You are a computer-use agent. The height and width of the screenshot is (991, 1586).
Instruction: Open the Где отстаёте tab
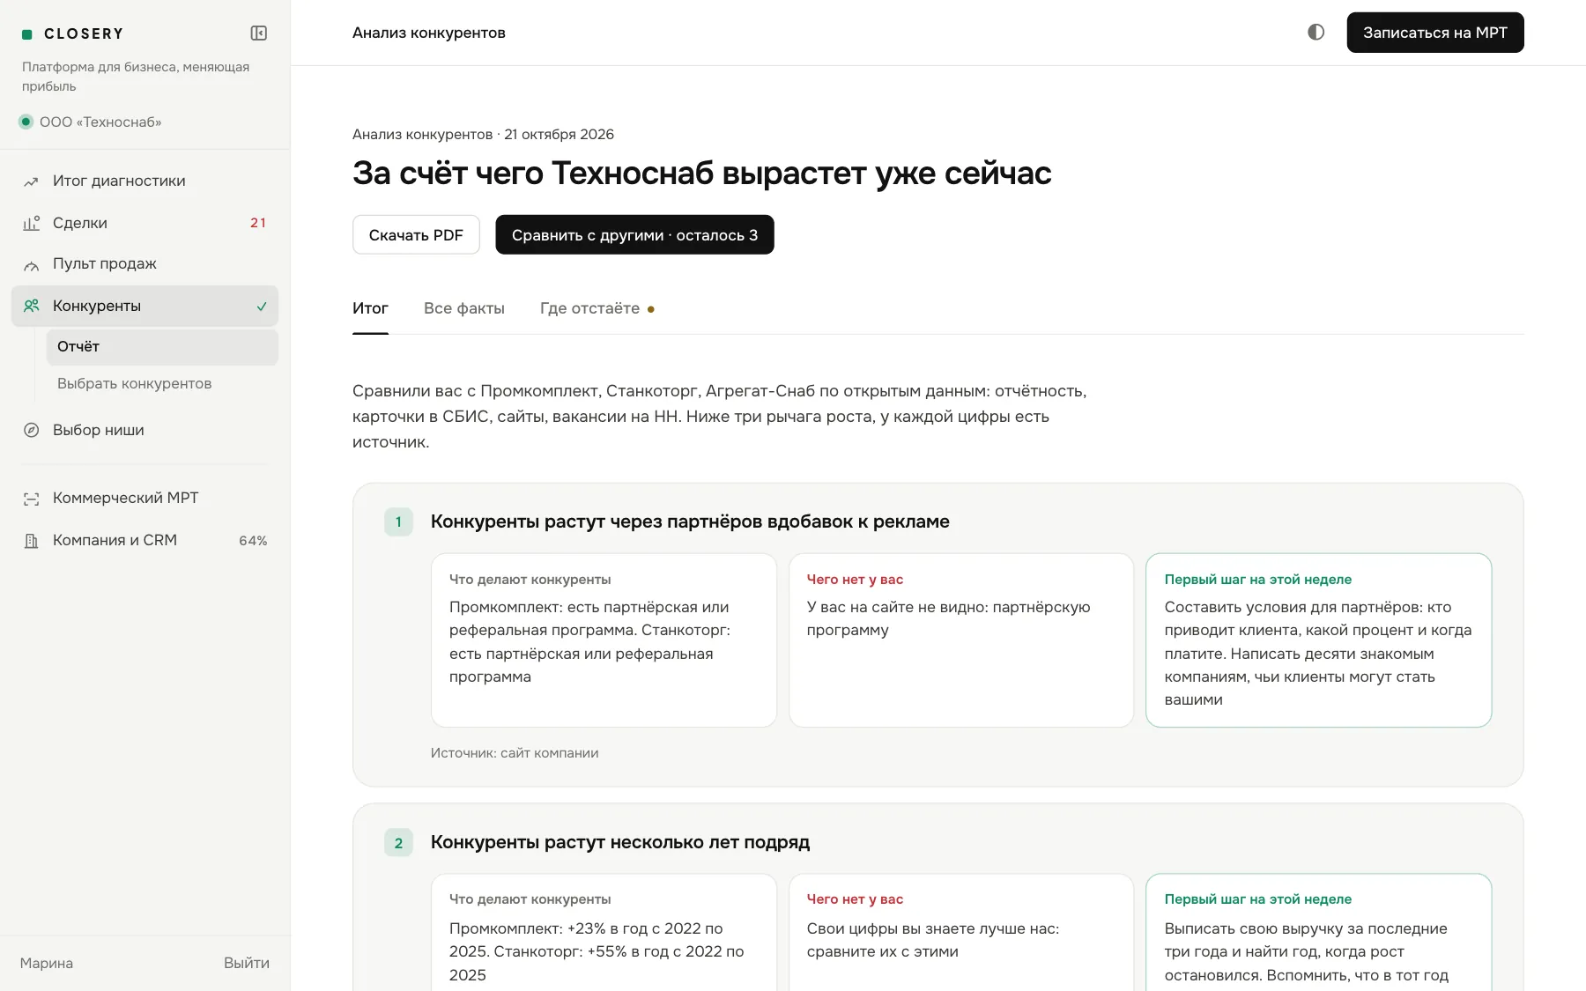click(597, 308)
